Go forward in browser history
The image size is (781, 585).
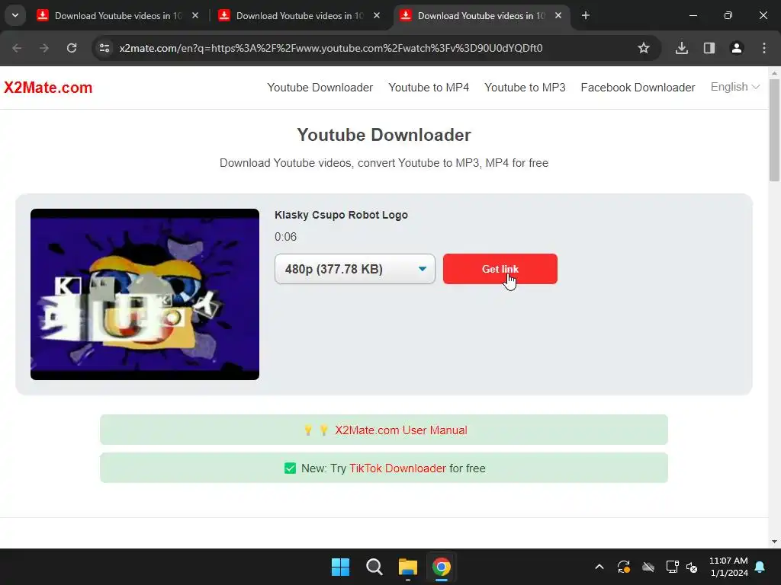tap(44, 48)
